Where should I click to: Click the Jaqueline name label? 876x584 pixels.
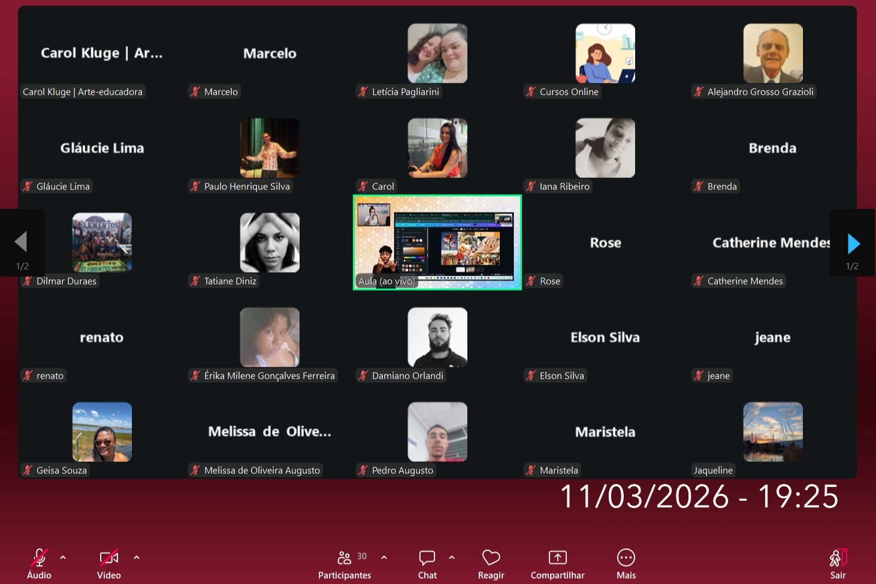point(713,470)
